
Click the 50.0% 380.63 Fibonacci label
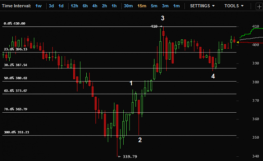[16, 78]
